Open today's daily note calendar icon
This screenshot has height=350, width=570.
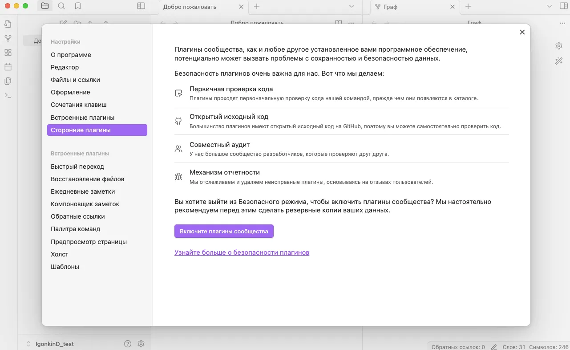8,67
